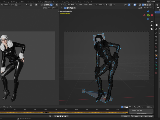Open the editor type dropdown of right viewport
This screenshot has height=120, width=160.
pyautogui.click(x=62, y=5)
